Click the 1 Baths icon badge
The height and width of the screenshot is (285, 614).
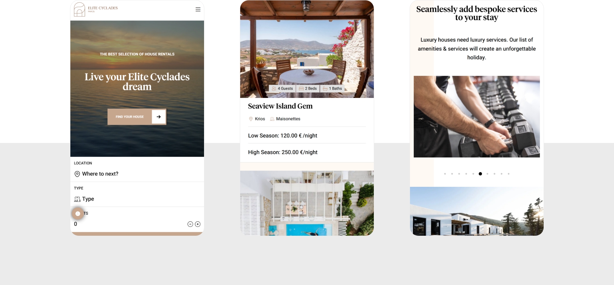click(332, 89)
